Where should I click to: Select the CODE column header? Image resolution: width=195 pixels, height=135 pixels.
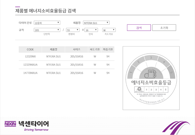(x=30, y=49)
